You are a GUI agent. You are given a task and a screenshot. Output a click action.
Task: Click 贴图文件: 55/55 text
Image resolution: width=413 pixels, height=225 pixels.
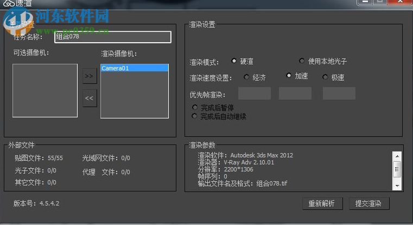[x=39, y=158]
